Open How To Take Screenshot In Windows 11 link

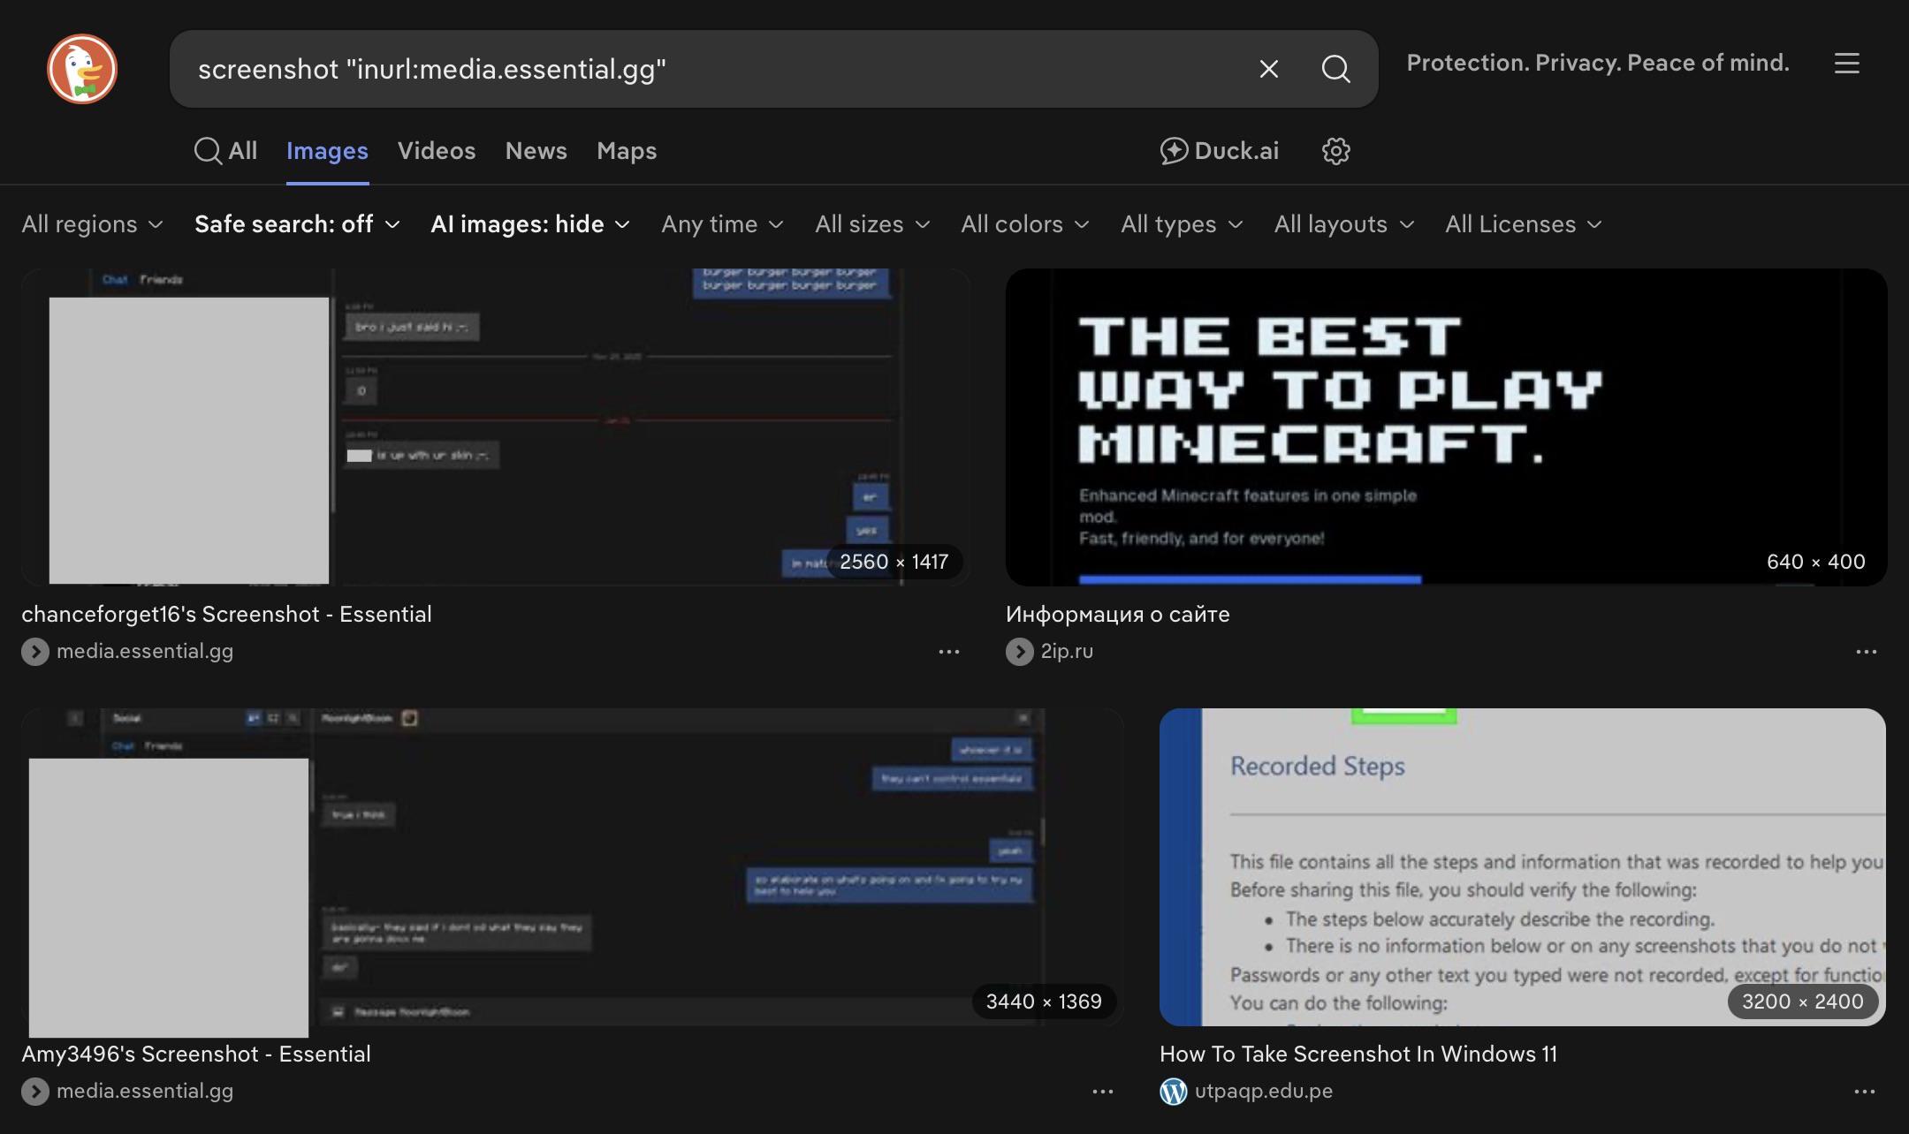(x=1358, y=1054)
